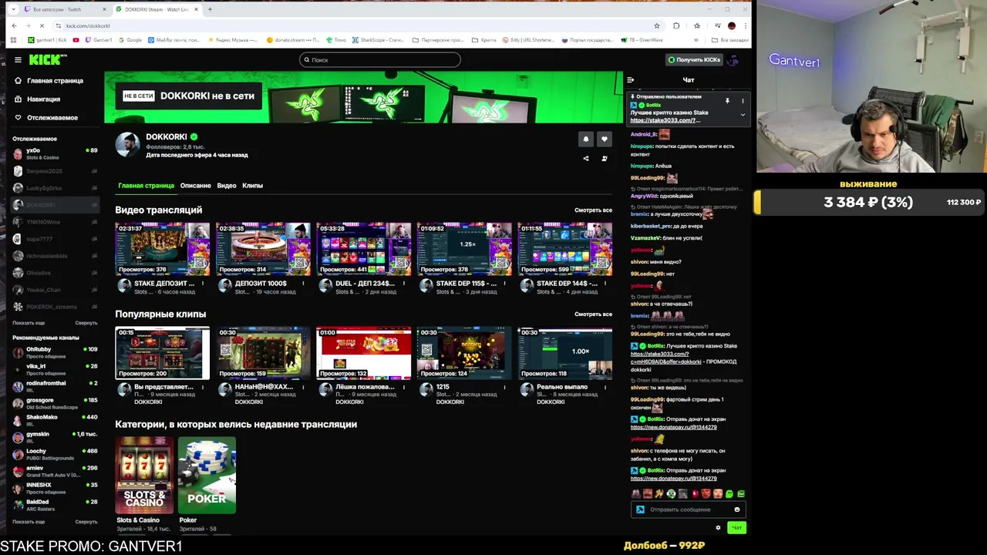Open ShakoMako recommended channel
Image resolution: width=987 pixels, height=555 pixels.
(54, 420)
